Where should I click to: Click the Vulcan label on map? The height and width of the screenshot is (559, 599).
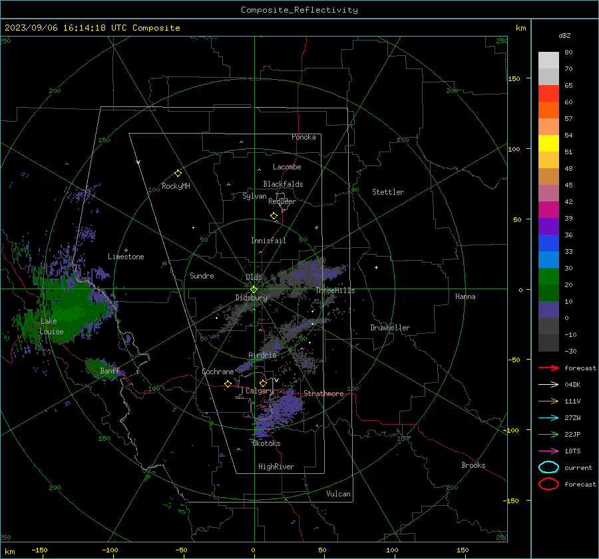[x=339, y=494]
